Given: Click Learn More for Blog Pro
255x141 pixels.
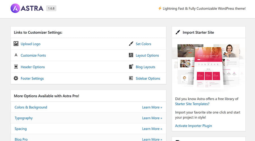Looking at the screenshot, I should tap(152, 139).
